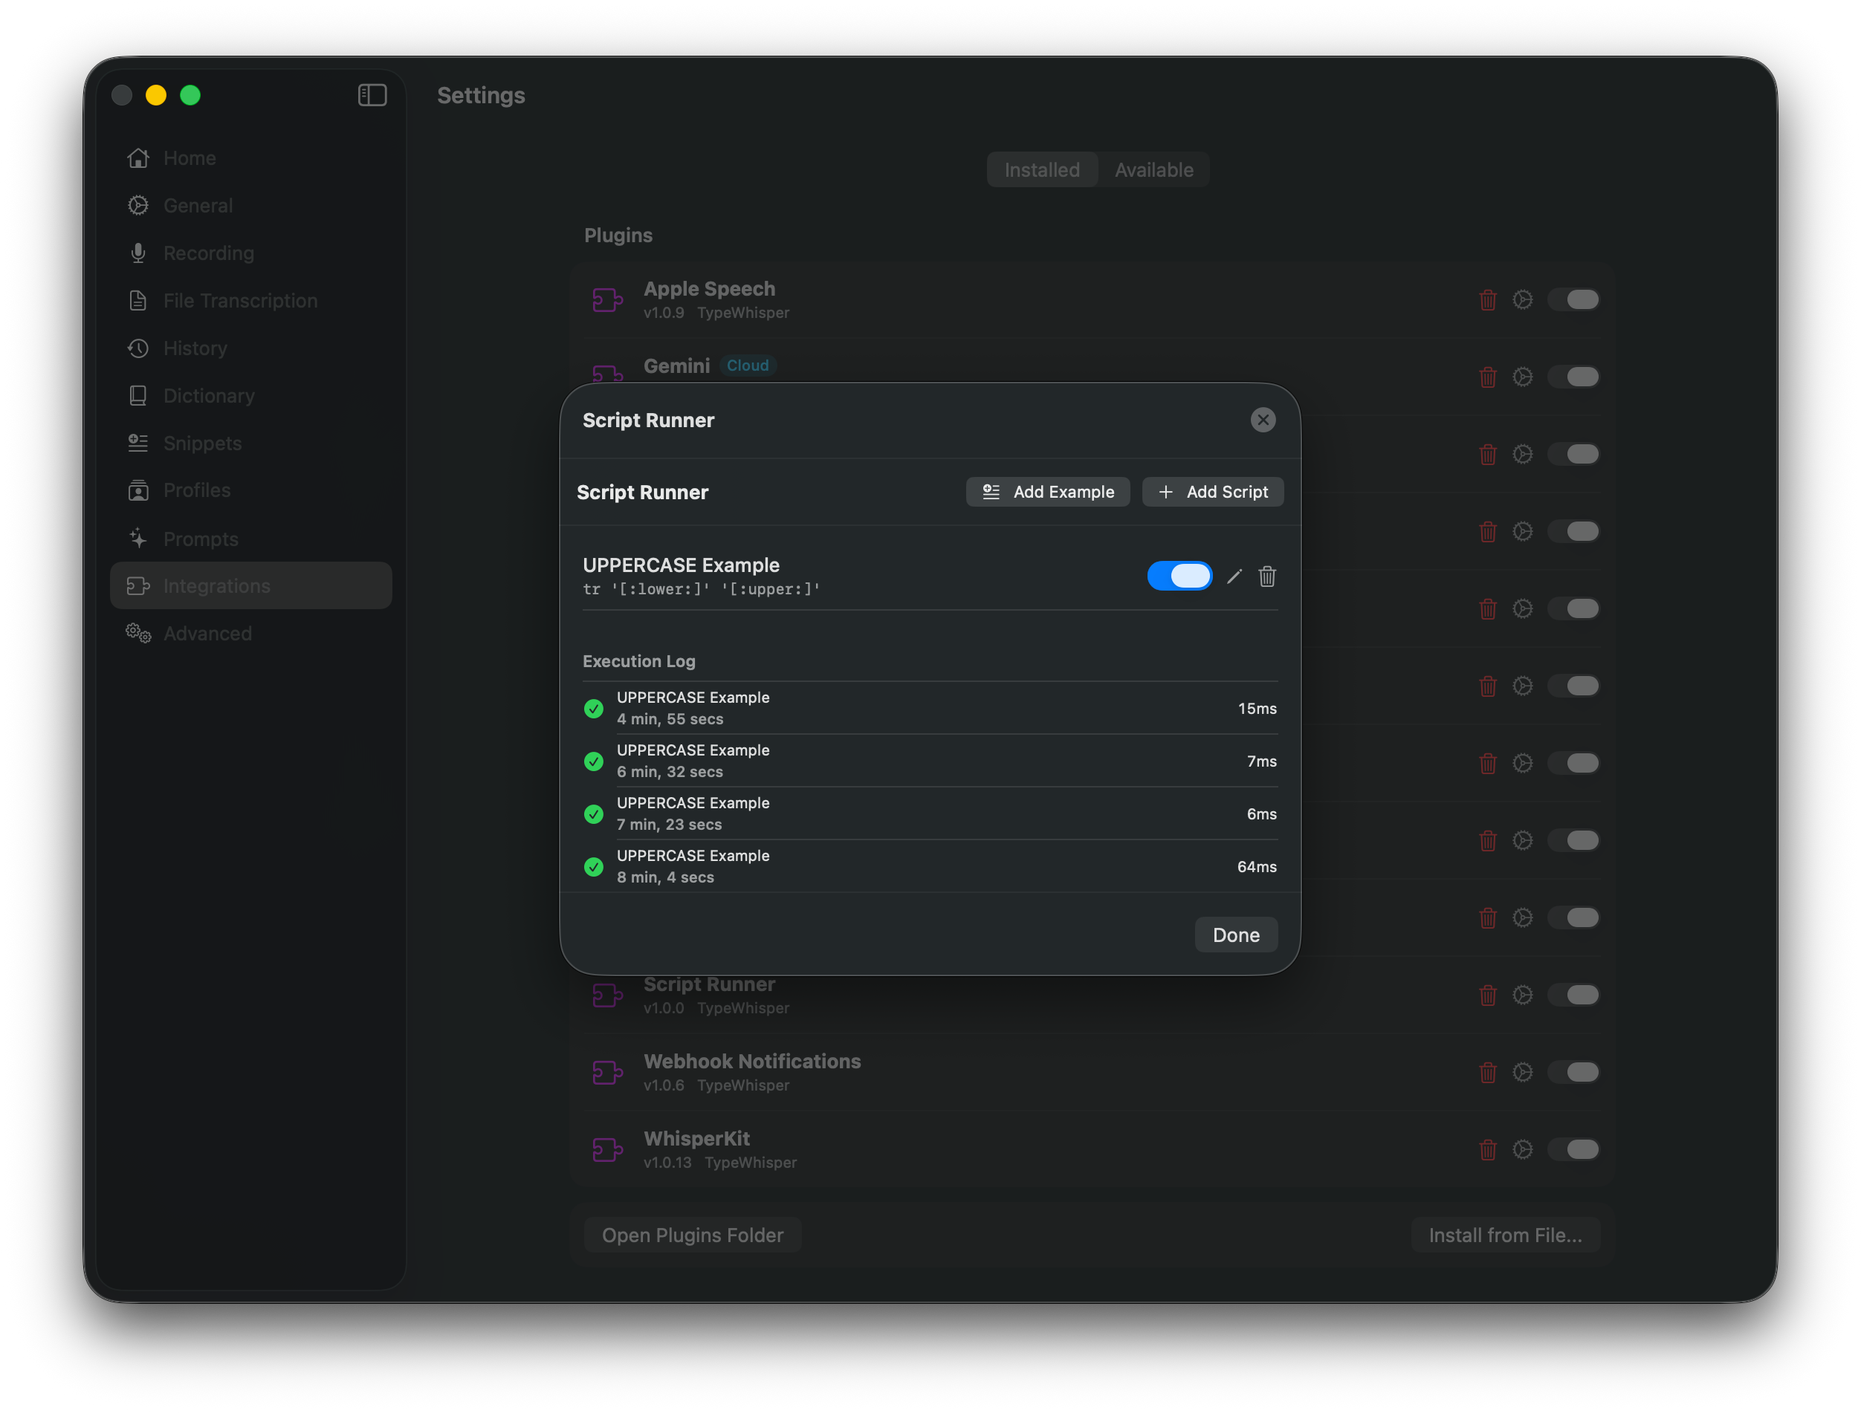Switch to the Available plugins tab
1861x1413 pixels.
1153,169
